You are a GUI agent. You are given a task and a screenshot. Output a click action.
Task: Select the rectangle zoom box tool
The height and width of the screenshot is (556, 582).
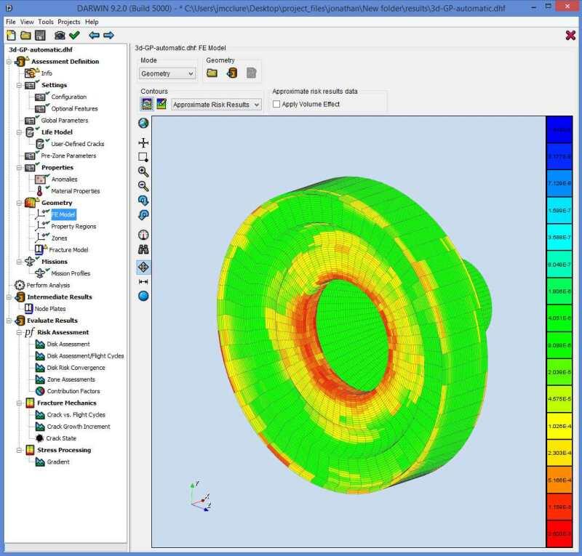[x=143, y=156]
